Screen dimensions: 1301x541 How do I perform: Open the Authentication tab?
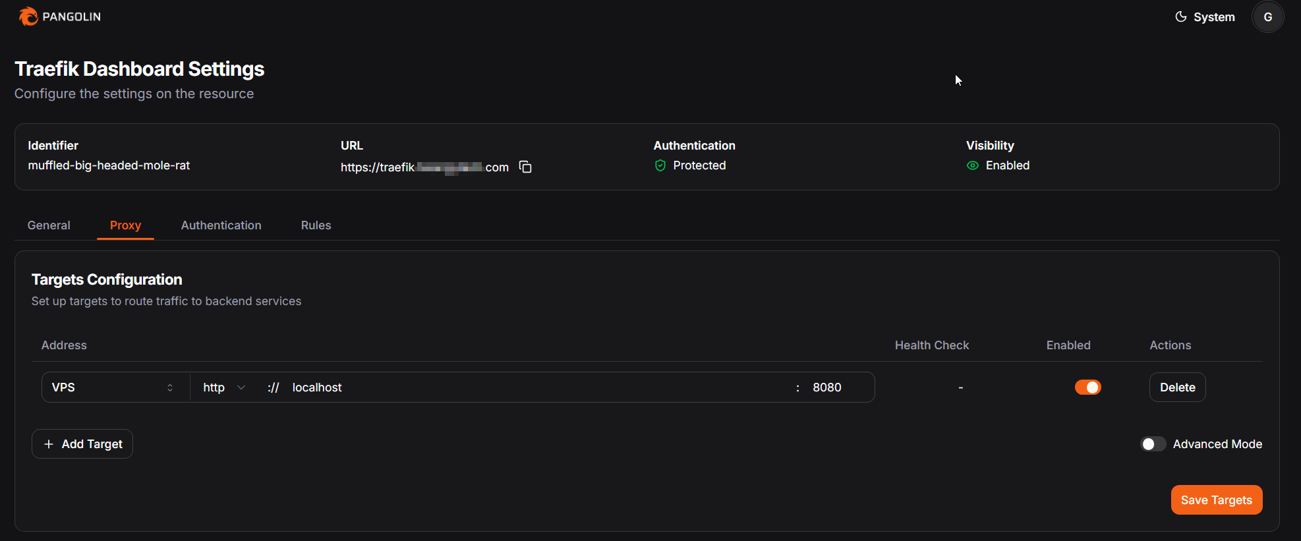click(221, 225)
